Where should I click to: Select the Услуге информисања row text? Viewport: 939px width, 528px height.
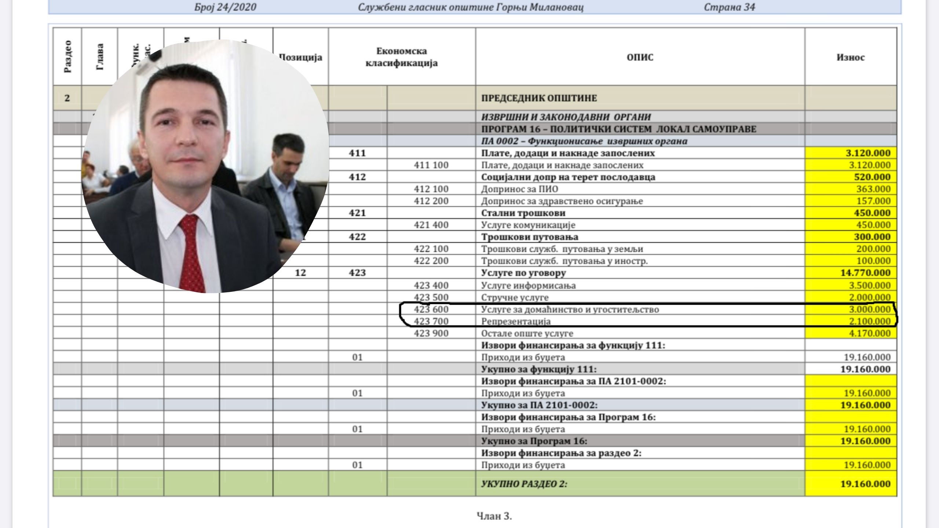[528, 285]
